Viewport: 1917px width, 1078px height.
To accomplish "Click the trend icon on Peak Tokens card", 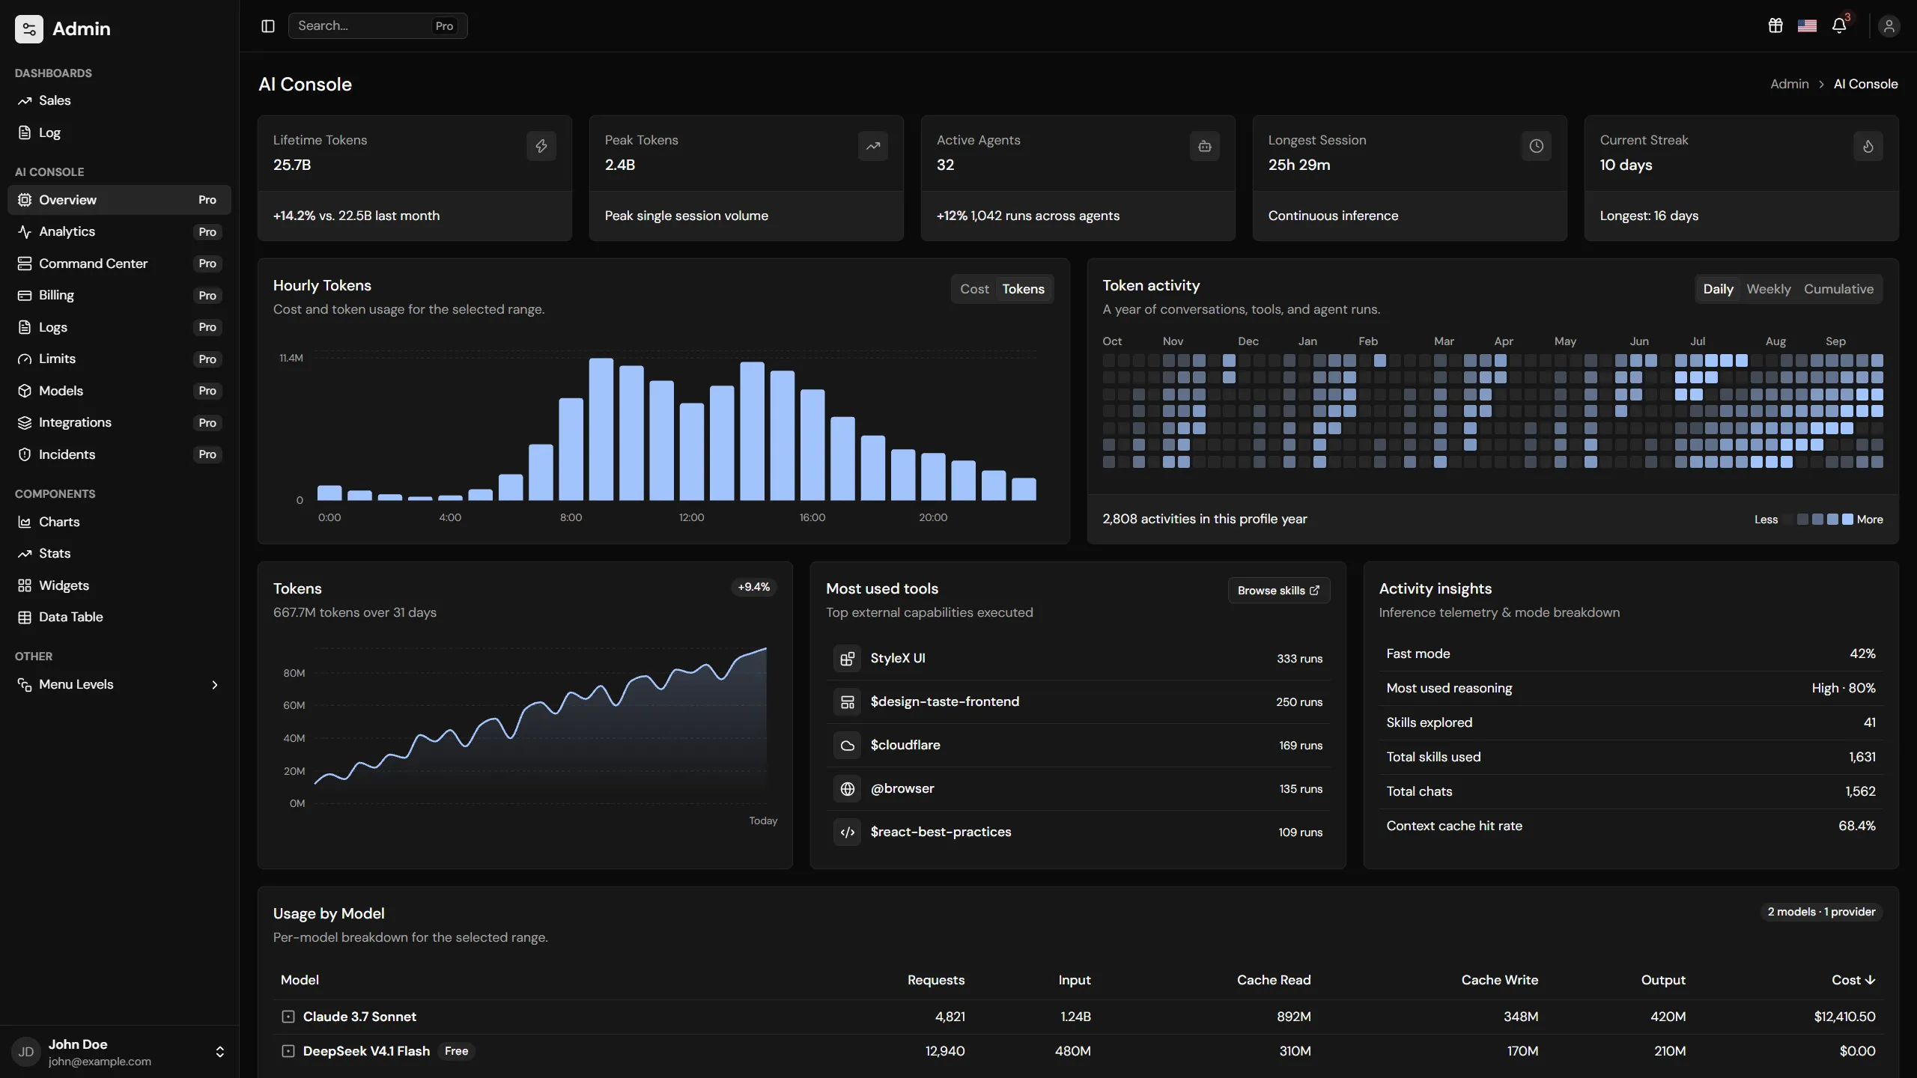I will coord(873,146).
